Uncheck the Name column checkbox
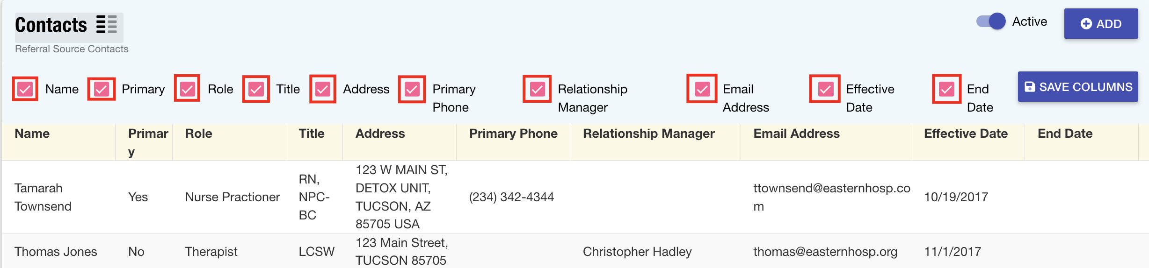The height and width of the screenshot is (268, 1149). click(25, 89)
